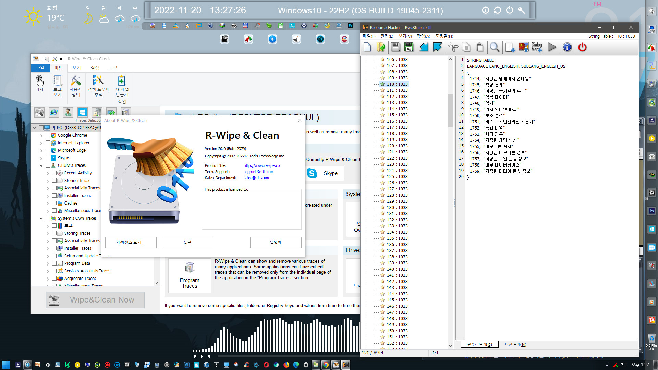658x370 pixels.
Task: Check the Skype checkbox in traces tree
Action: [48, 158]
